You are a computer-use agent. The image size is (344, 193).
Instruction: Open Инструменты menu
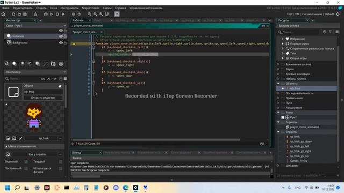(x=69, y=8)
